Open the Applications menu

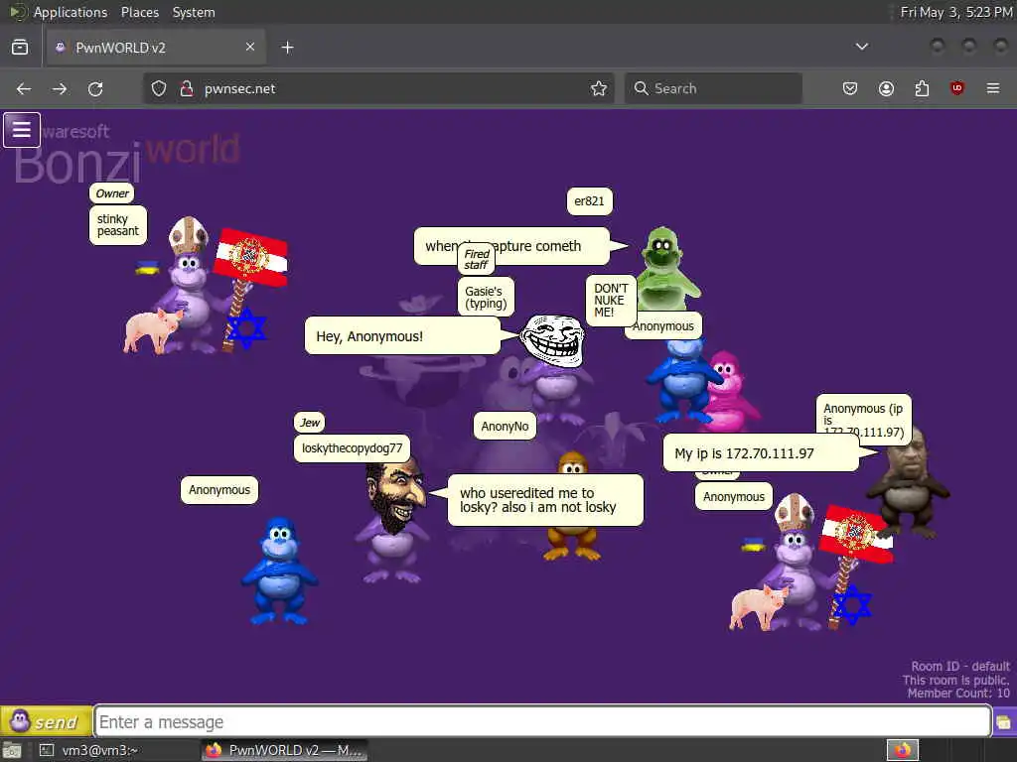click(71, 12)
